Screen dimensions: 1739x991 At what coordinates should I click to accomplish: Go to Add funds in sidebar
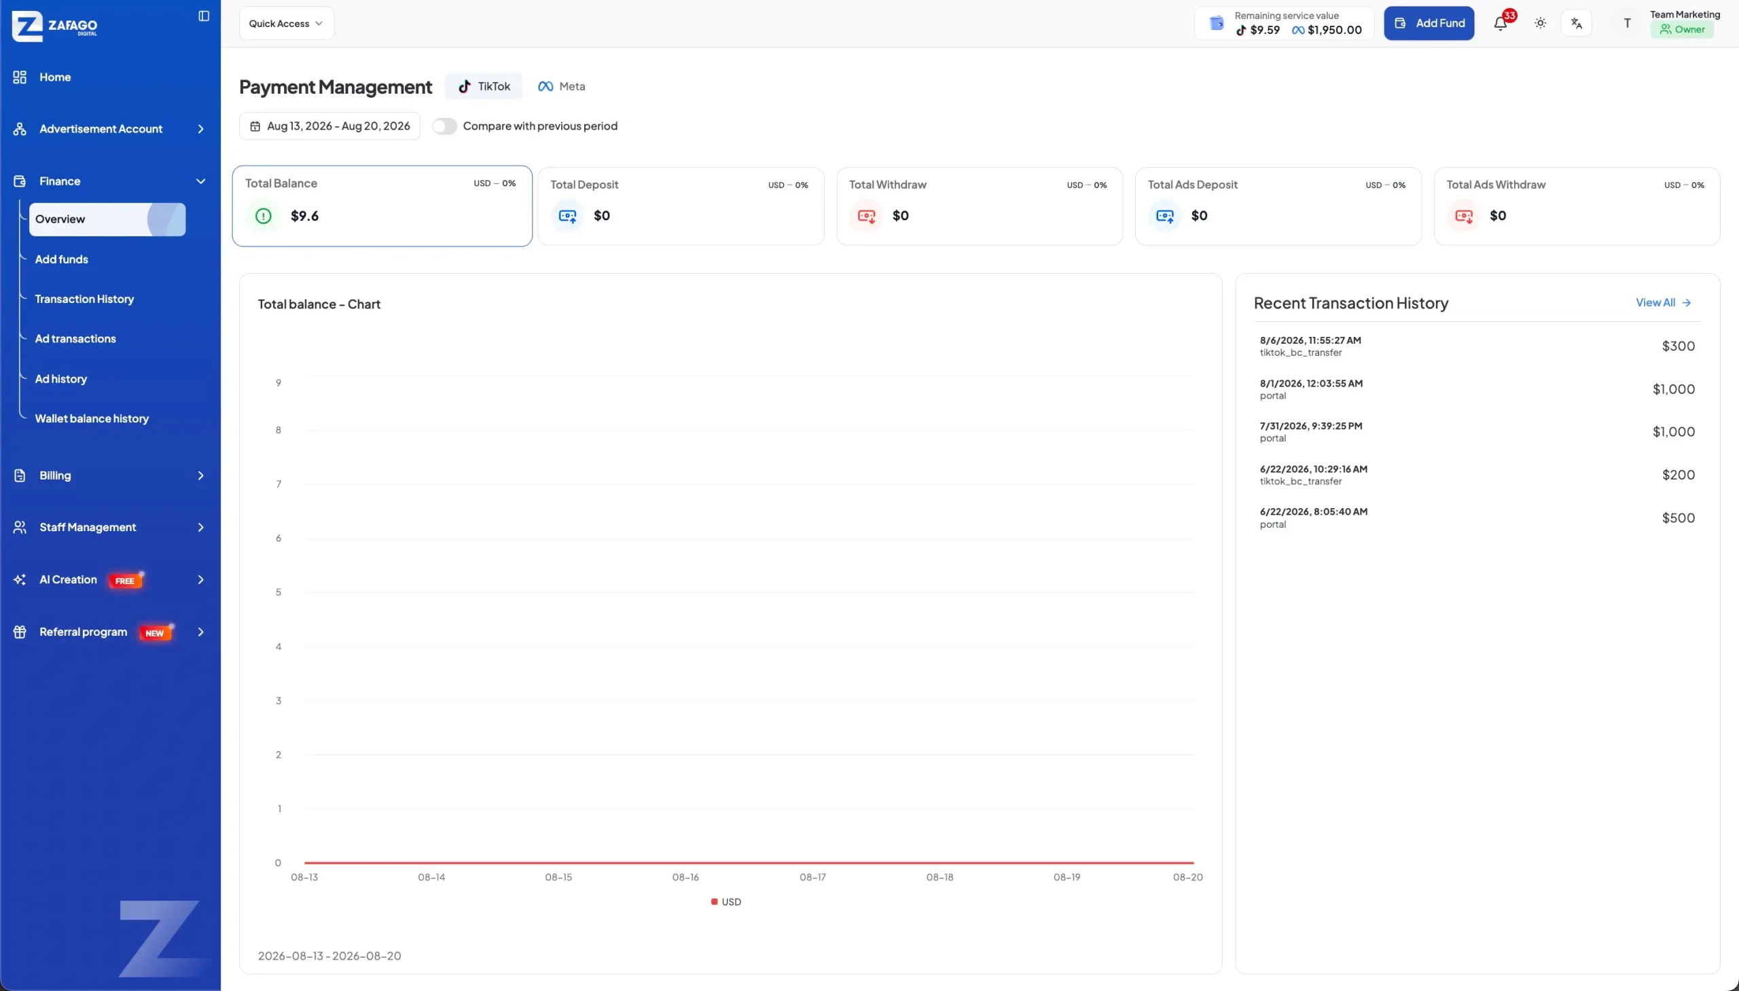(61, 259)
